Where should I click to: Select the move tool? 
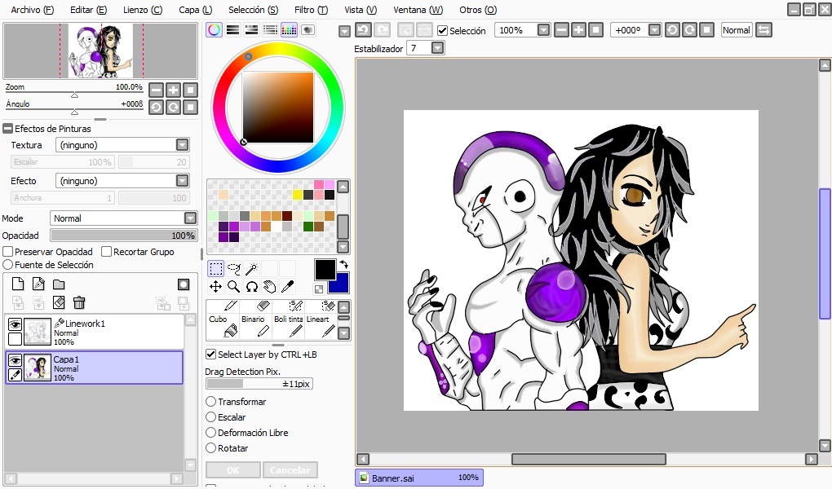[x=215, y=287]
